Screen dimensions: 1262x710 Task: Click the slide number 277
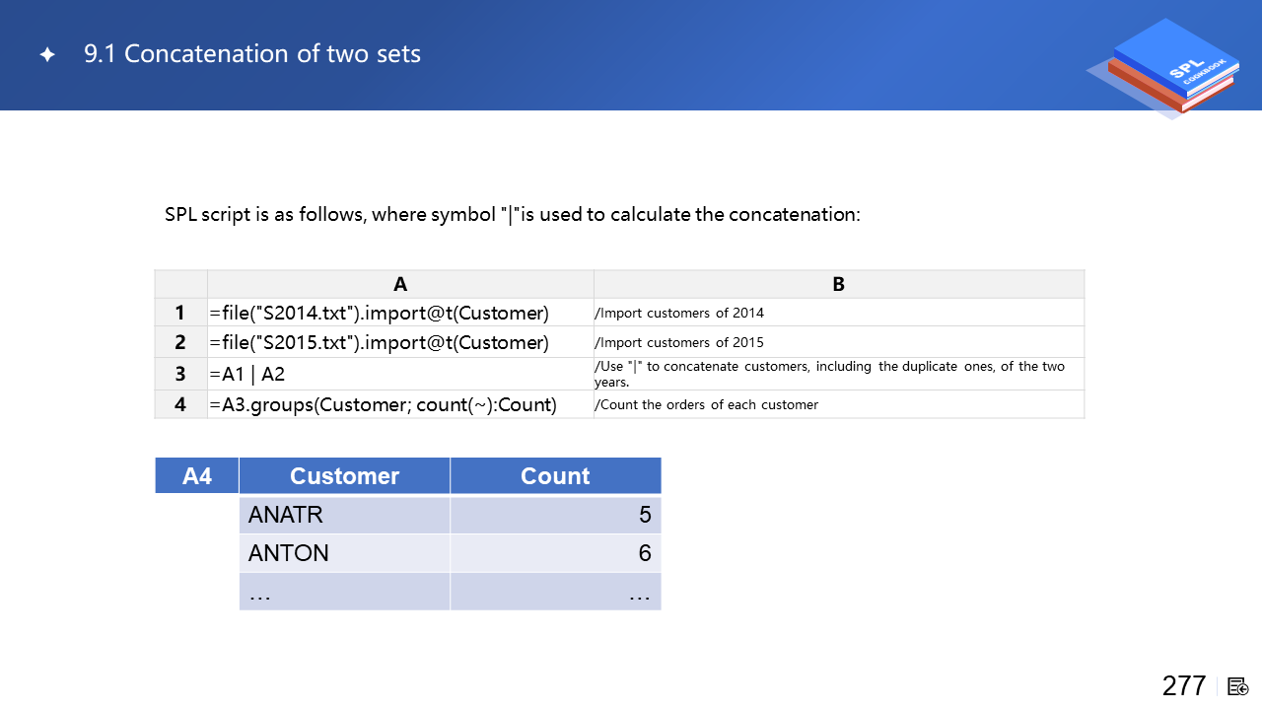[1183, 685]
